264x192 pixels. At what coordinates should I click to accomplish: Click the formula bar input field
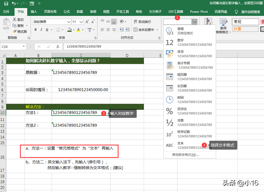[x=114, y=47]
